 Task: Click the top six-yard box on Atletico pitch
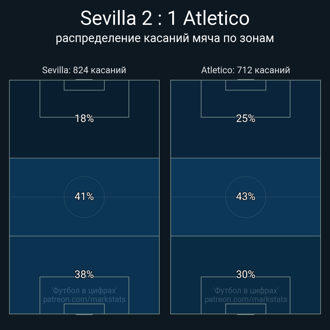pos(246,85)
